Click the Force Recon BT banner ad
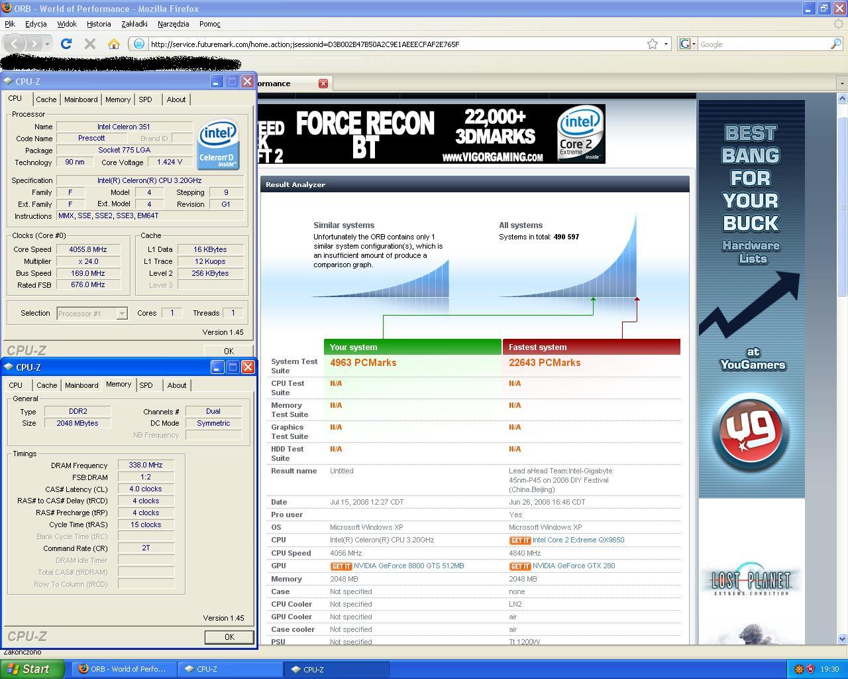Image resolution: width=848 pixels, height=679 pixels. (432, 134)
